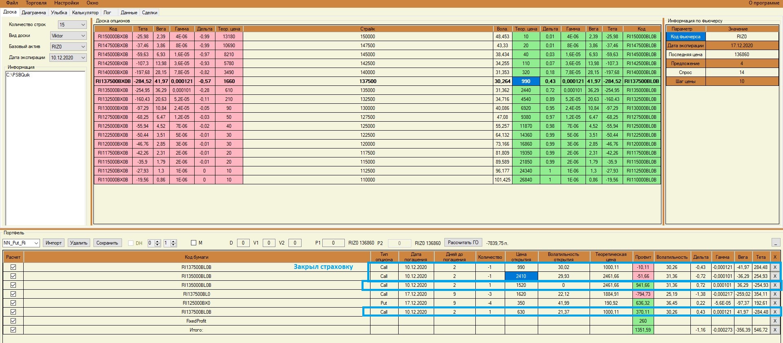Image resolution: width=783 pixels, height=343 pixels.
Task: Open the Окно menu
Action: 93,3
